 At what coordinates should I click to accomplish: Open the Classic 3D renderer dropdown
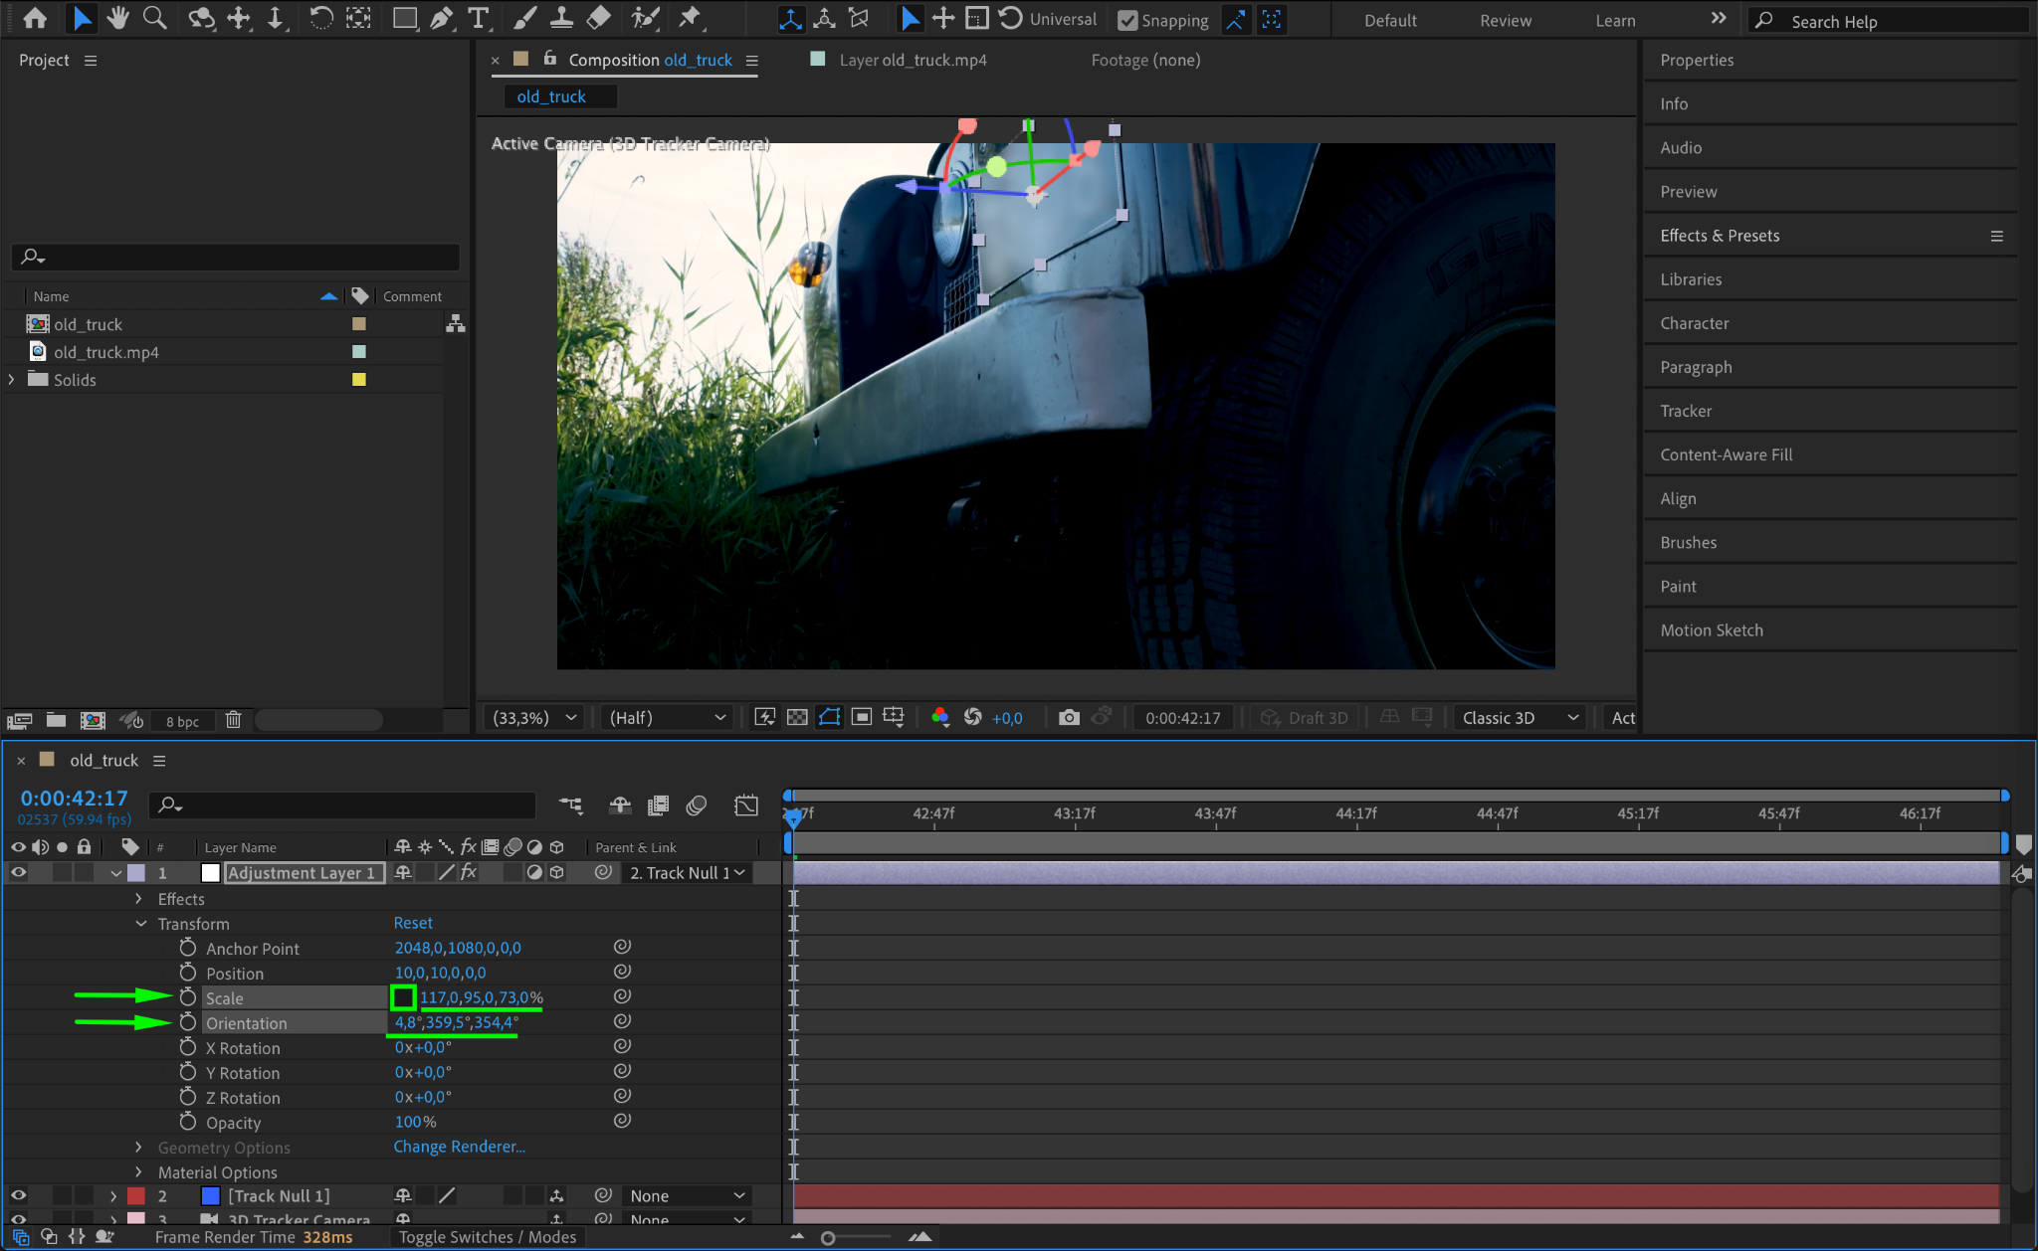1519,717
